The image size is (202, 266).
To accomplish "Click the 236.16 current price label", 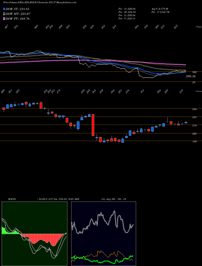I will pyautogui.click(x=191, y=76).
